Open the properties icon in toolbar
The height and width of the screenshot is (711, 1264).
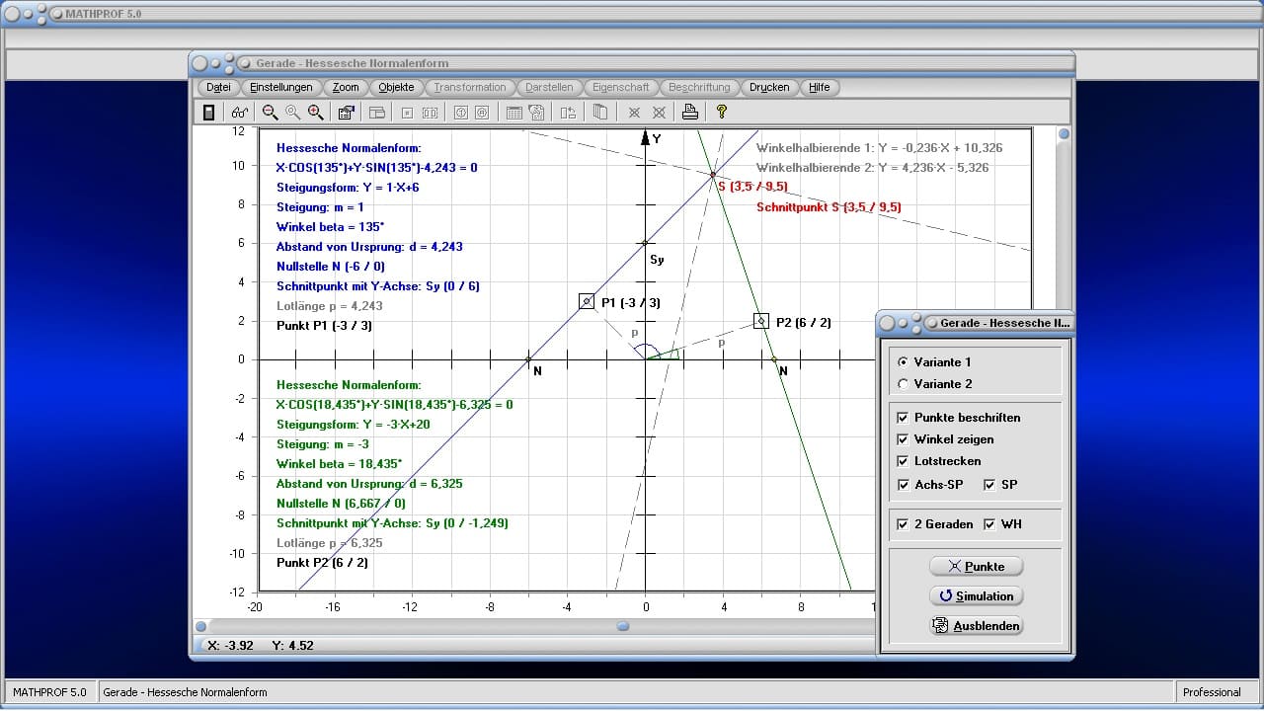346,113
